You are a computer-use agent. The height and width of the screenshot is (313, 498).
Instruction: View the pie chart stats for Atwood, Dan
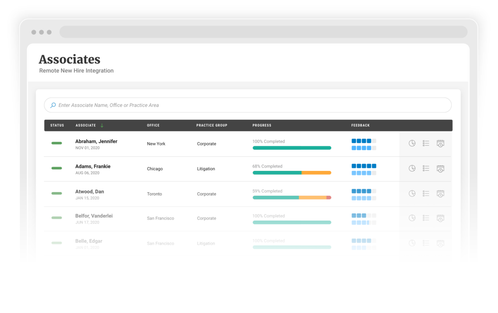click(412, 193)
